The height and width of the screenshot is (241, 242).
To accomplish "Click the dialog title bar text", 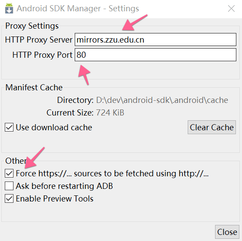I will pos(78,8).
